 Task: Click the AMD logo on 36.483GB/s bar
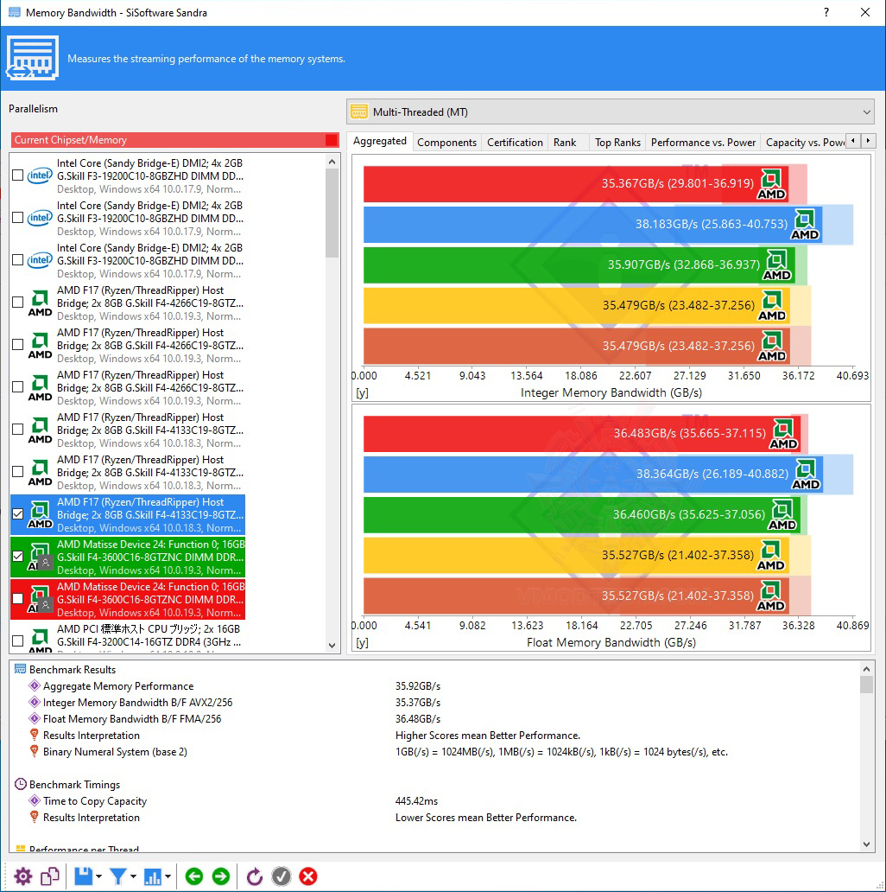pyautogui.click(x=783, y=434)
